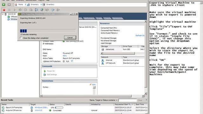Open the Events tab

click(99, 18)
